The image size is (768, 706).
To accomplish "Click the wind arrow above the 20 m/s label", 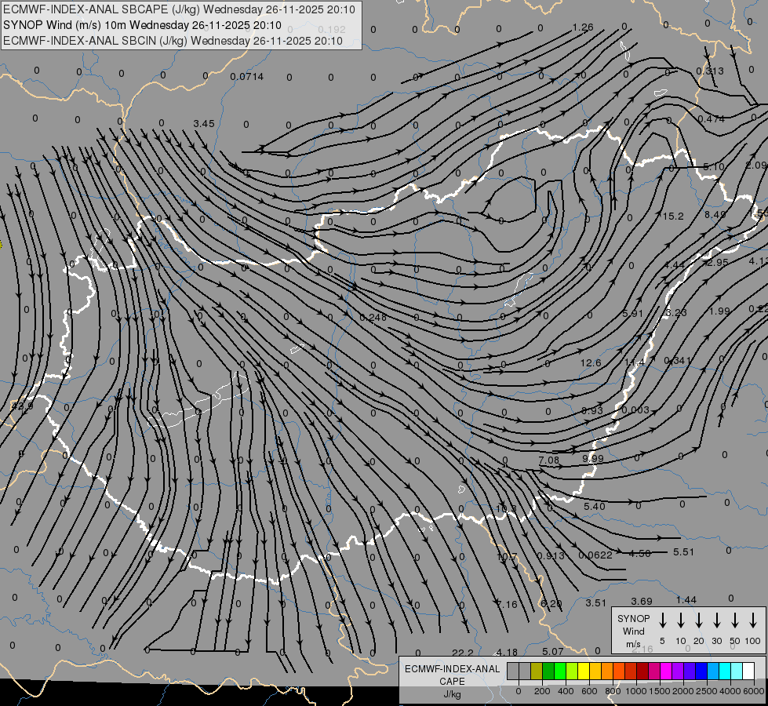I will [x=699, y=620].
